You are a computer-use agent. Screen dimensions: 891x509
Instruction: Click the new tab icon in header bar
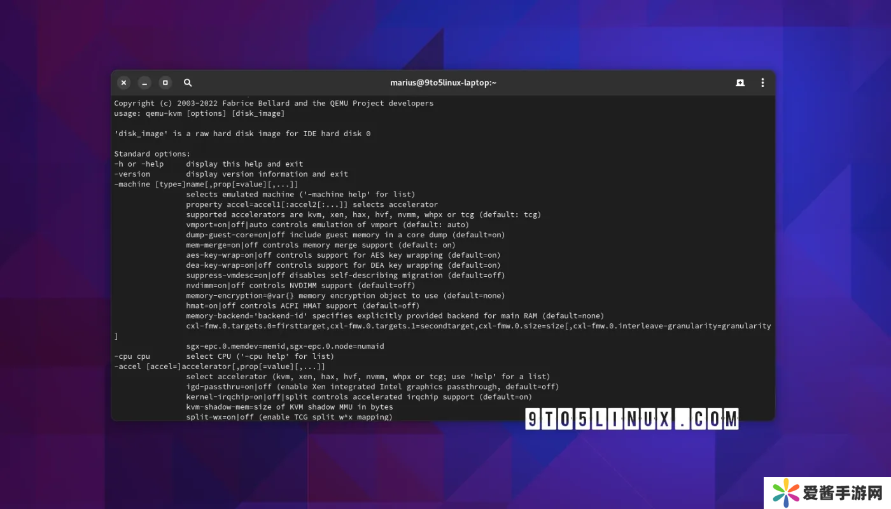740,83
